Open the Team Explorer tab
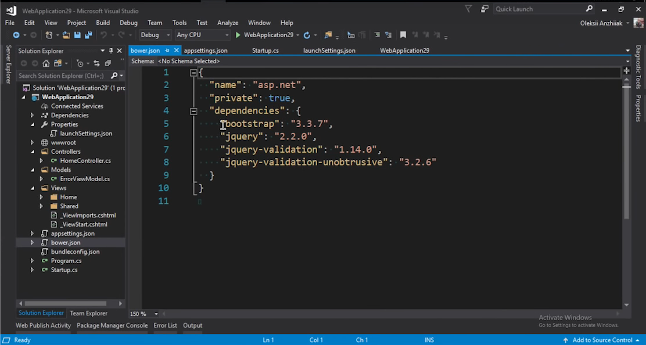 click(88, 313)
